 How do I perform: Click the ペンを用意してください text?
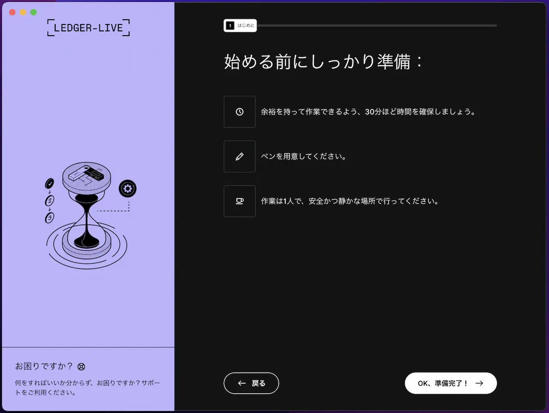click(304, 156)
